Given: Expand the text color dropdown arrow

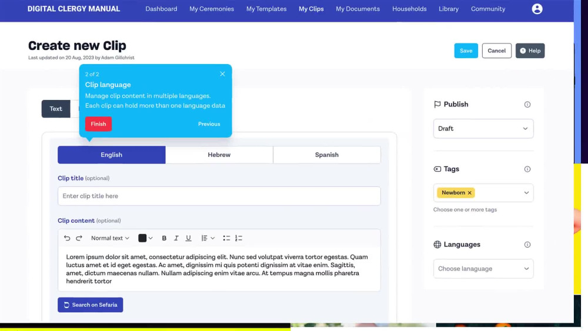Looking at the screenshot, I should tap(151, 238).
